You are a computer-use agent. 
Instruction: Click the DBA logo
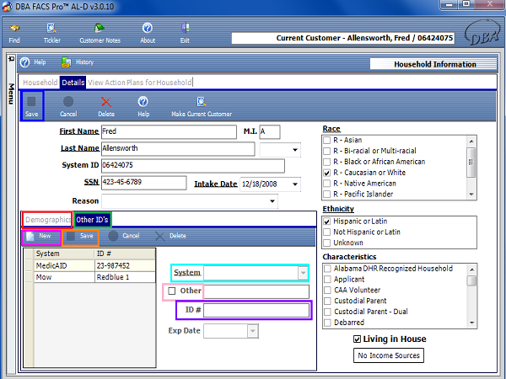[482, 33]
